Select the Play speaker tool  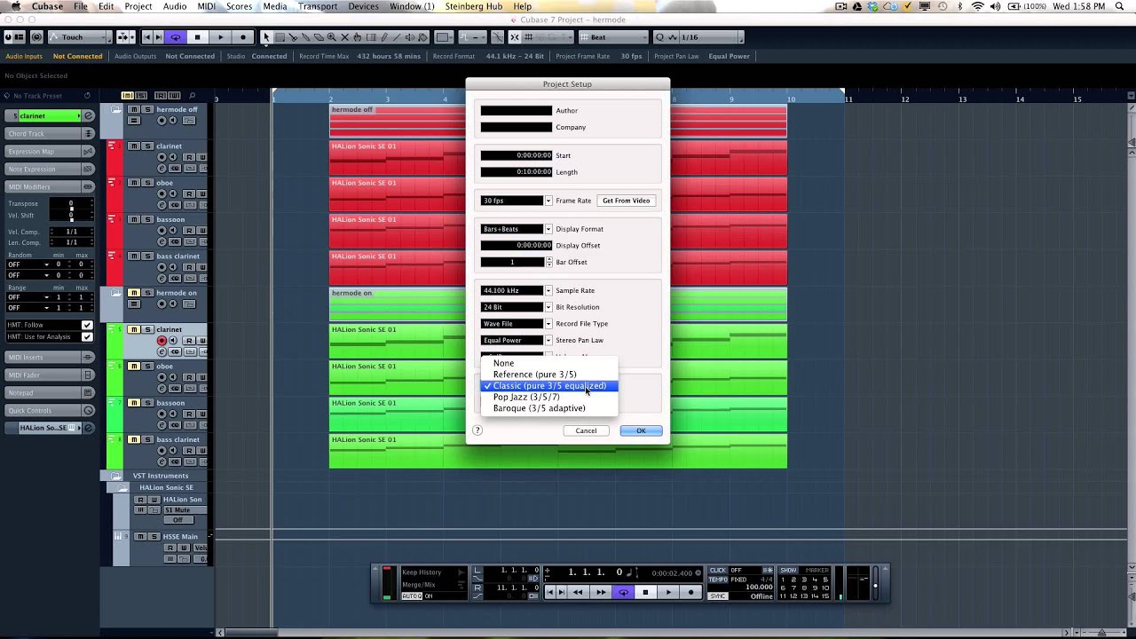pos(410,37)
